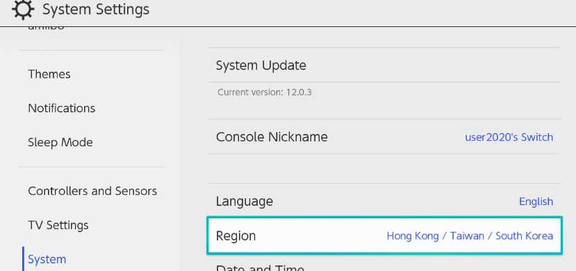
Task: Select the partially visible amiibo sidebar entry
Action: (47, 28)
